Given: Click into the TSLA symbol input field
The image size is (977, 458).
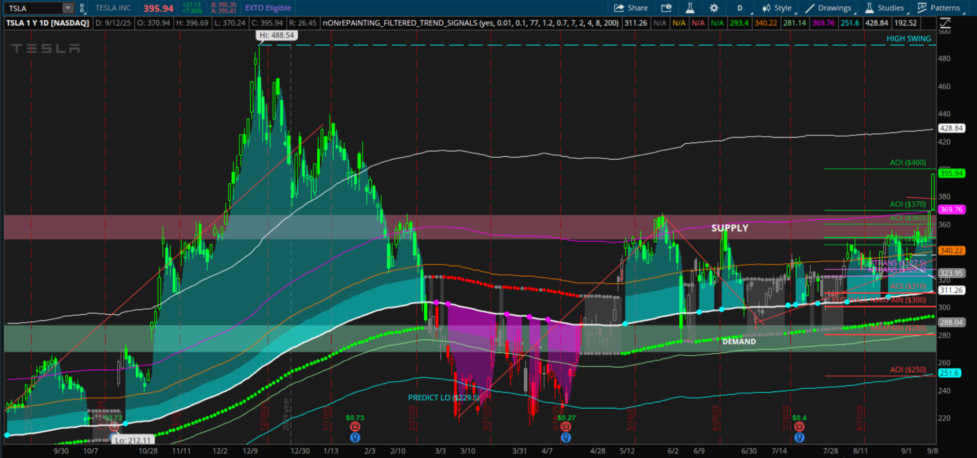Looking at the screenshot, I should pyautogui.click(x=33, y=8).
